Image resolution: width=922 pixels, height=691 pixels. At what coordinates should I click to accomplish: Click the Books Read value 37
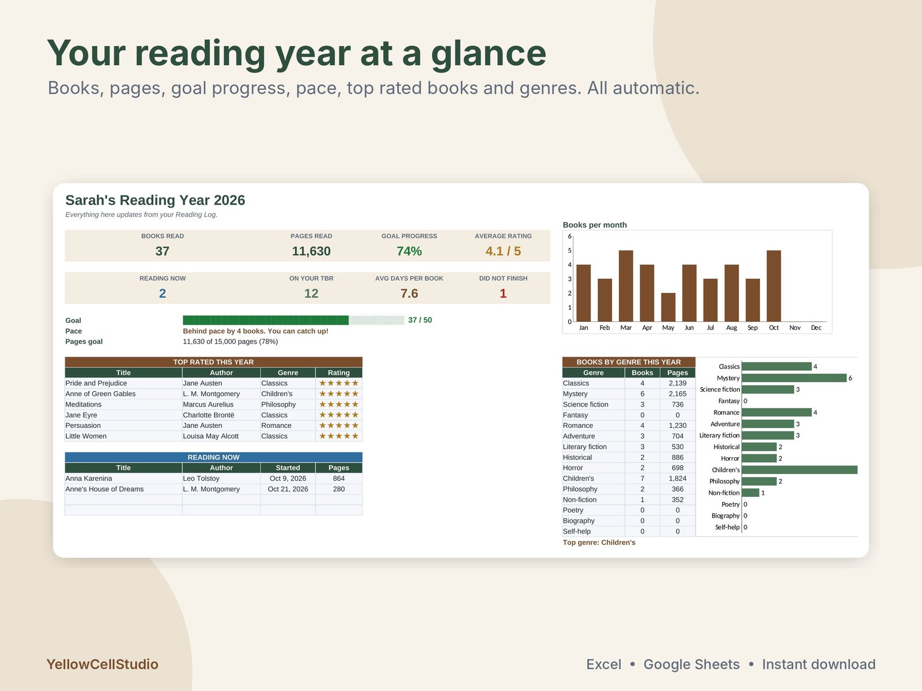coord(163,251)
